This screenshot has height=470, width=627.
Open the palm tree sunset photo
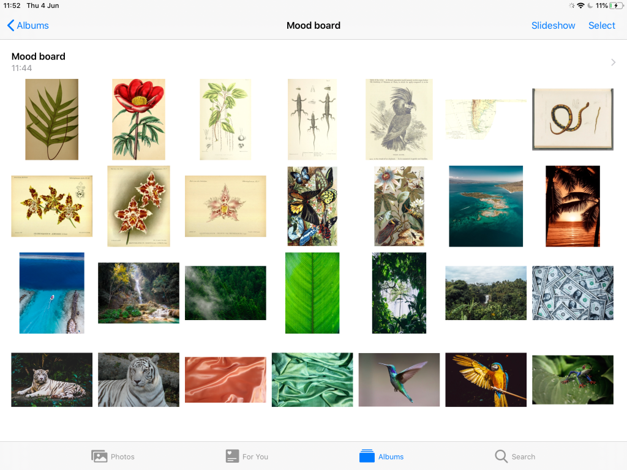click(573, 206)
